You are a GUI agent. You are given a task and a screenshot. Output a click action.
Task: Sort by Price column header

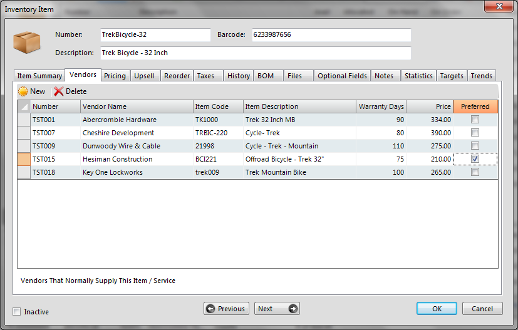[x=430, y=106]
